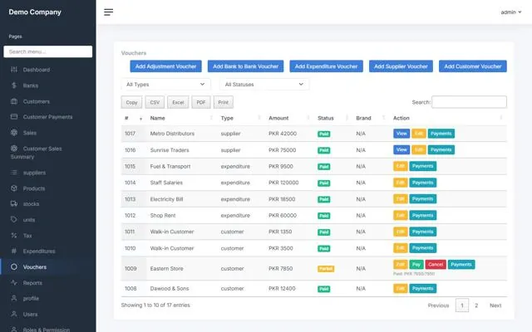Click the Copy export button

(131, 102)
